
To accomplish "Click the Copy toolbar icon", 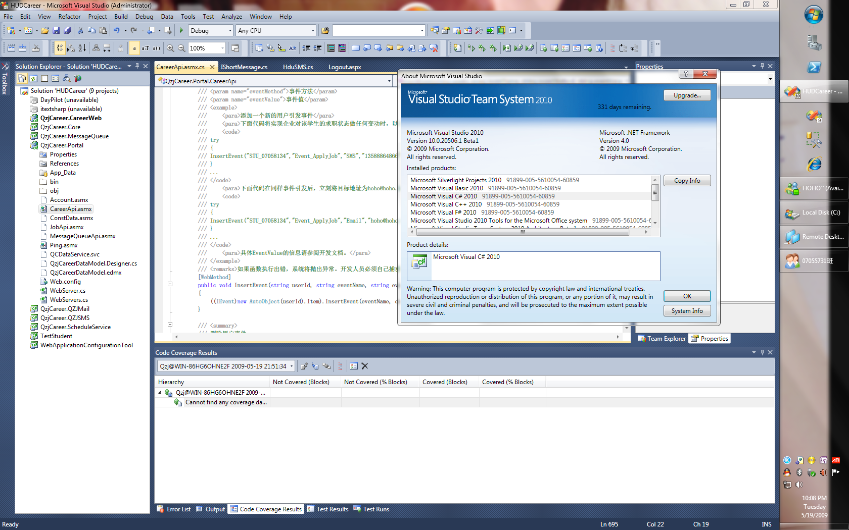I will (x=91, y=30).
